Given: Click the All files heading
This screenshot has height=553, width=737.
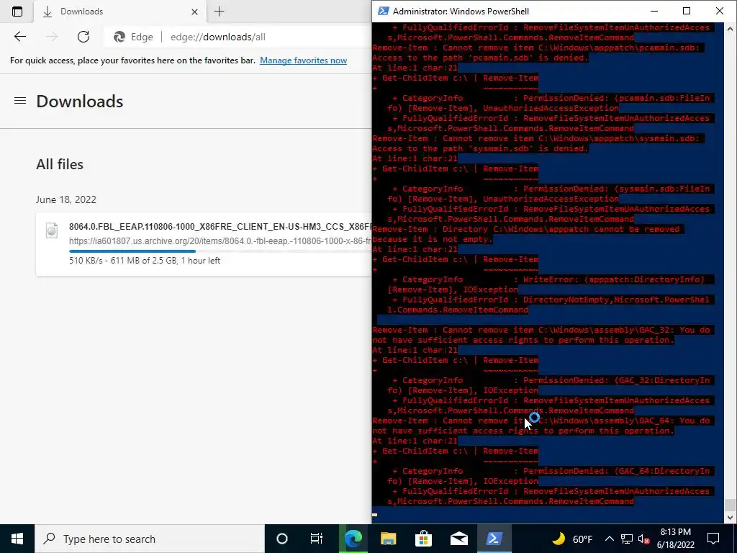Looking at the screenshot, I should click(x=60, y=165).
